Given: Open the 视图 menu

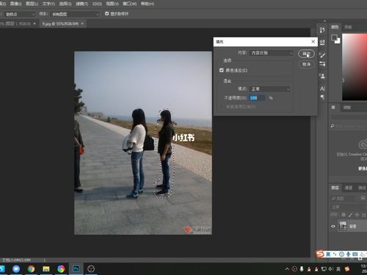Looking at the screenshot, I should point(112,4).
